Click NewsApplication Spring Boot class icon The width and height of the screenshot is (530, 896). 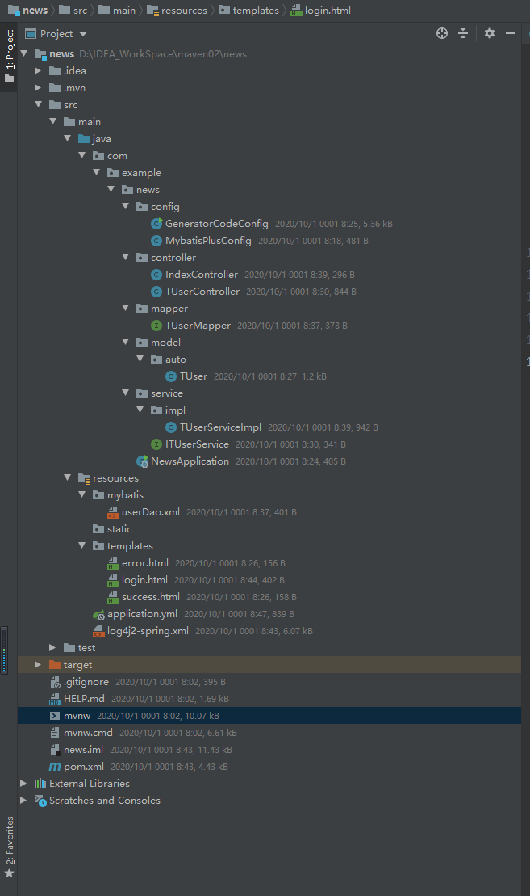pos(142,461)
